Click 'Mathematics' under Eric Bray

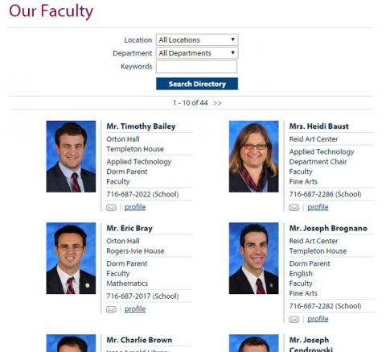click(127, 284)
